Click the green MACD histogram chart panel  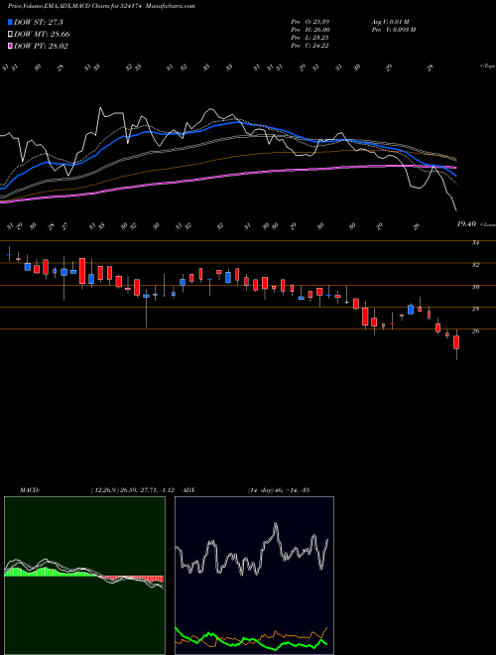coord(84,576)
